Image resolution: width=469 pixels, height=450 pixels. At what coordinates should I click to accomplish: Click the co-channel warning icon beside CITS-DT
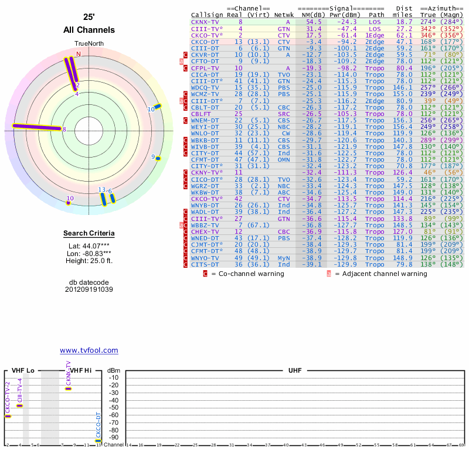tap(186, 264)
